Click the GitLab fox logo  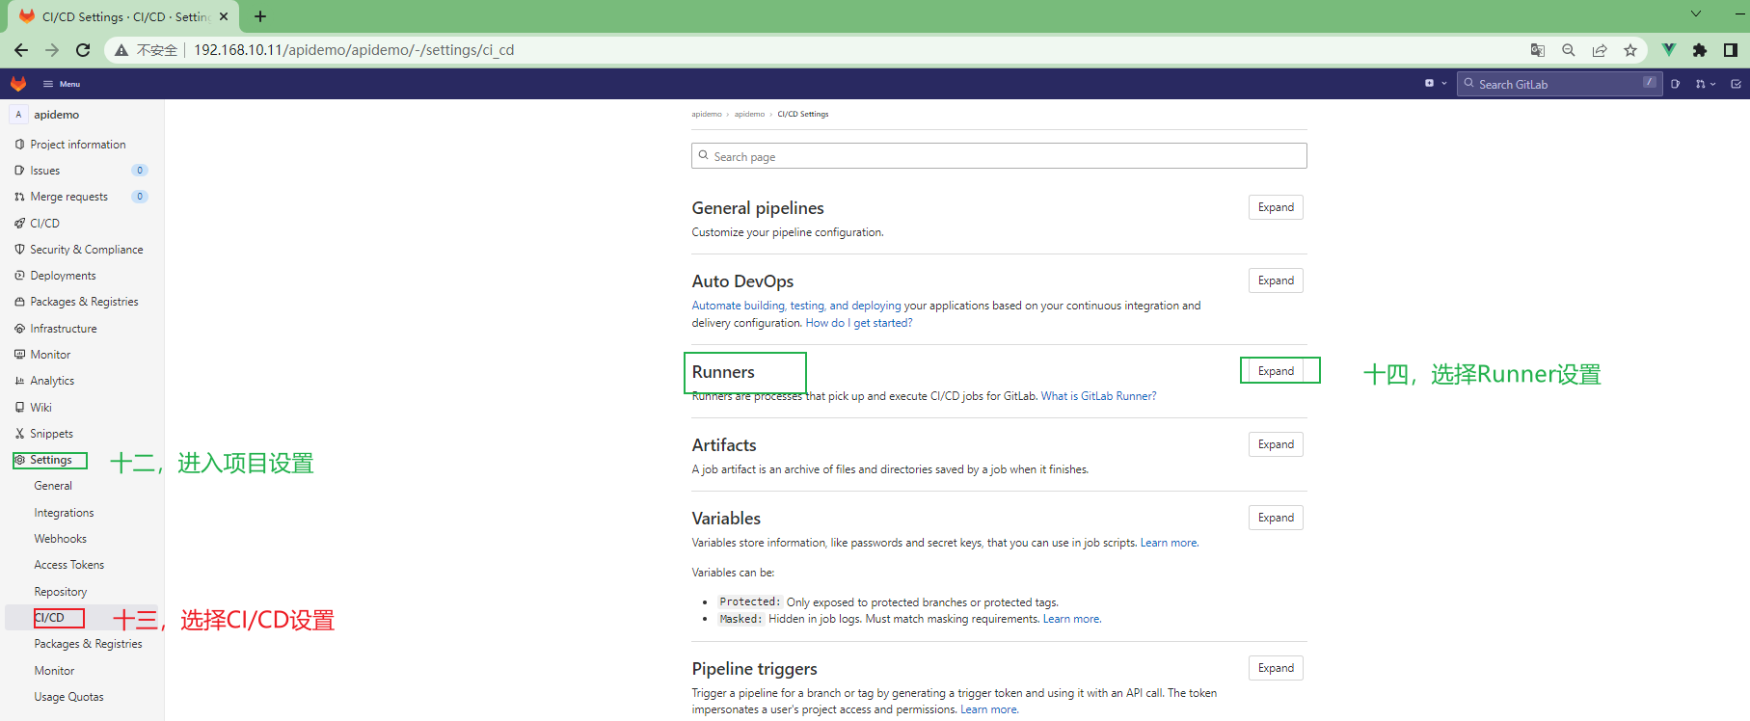pos(18,84)
